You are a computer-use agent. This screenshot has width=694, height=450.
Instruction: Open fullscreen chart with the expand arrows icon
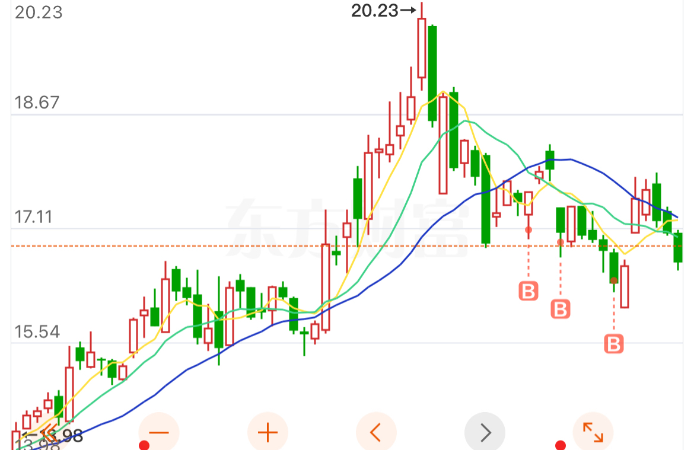(x=593, y=432)
